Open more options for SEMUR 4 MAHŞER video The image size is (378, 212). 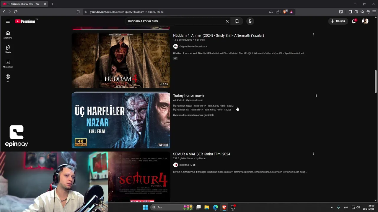314,153
